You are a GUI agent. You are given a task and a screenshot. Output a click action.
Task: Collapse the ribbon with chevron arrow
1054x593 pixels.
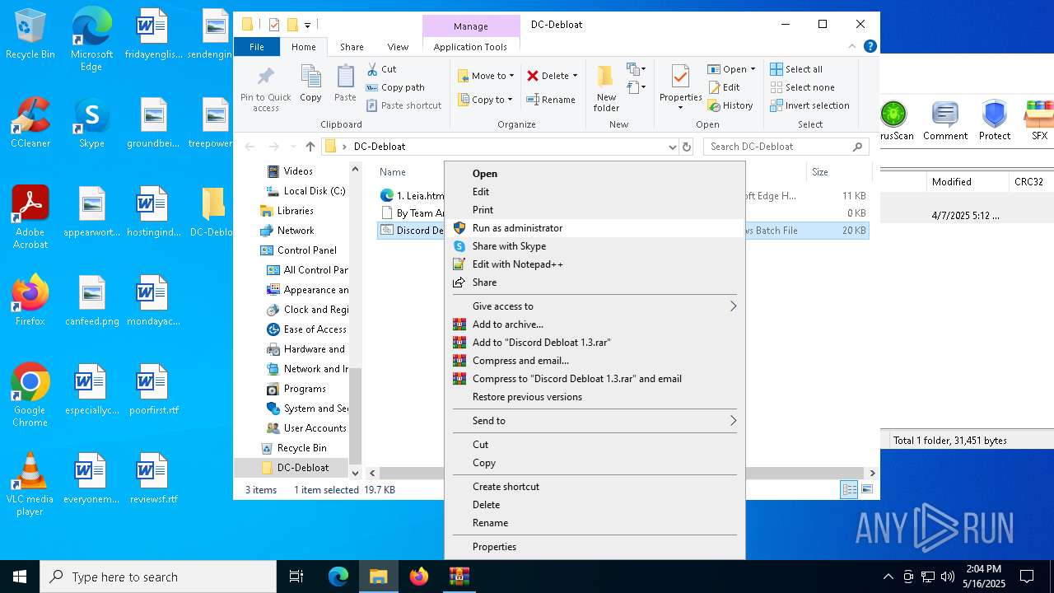[853, 46]
